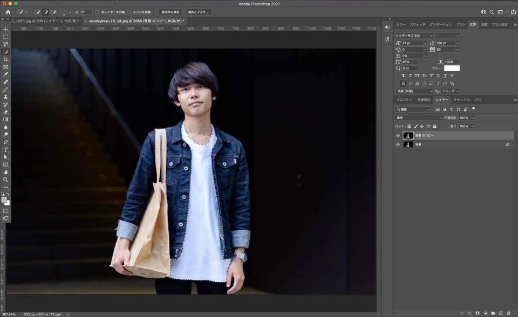This screenshot has width=518, height=317.
Task: Activate the Clone Stamp tool
Action: click(5, 98)
